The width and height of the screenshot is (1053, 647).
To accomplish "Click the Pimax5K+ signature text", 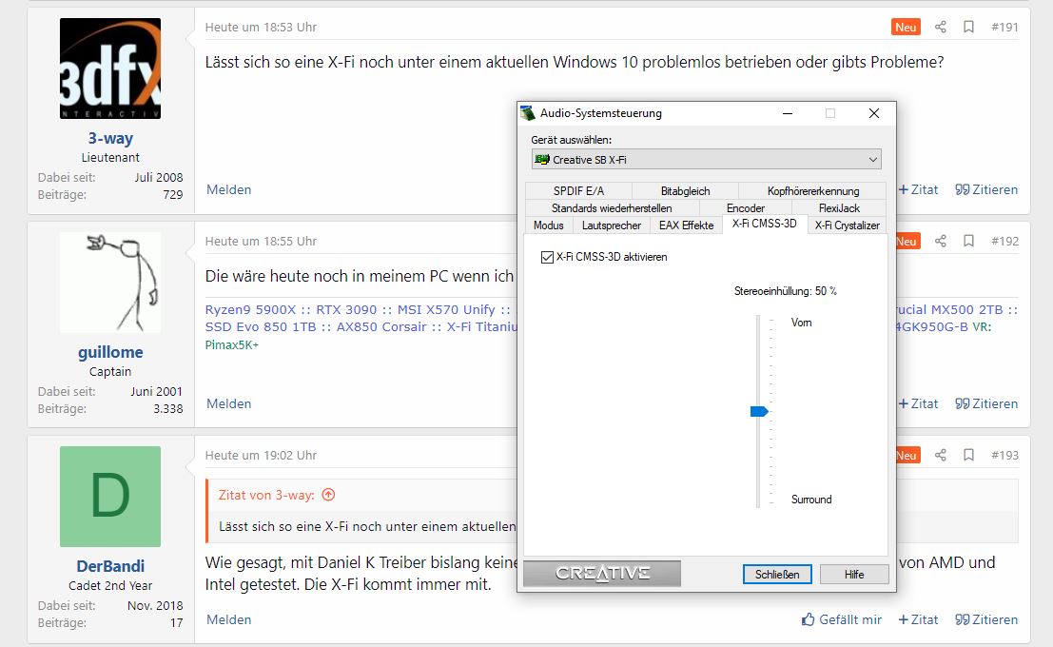I will pos(232,344).
